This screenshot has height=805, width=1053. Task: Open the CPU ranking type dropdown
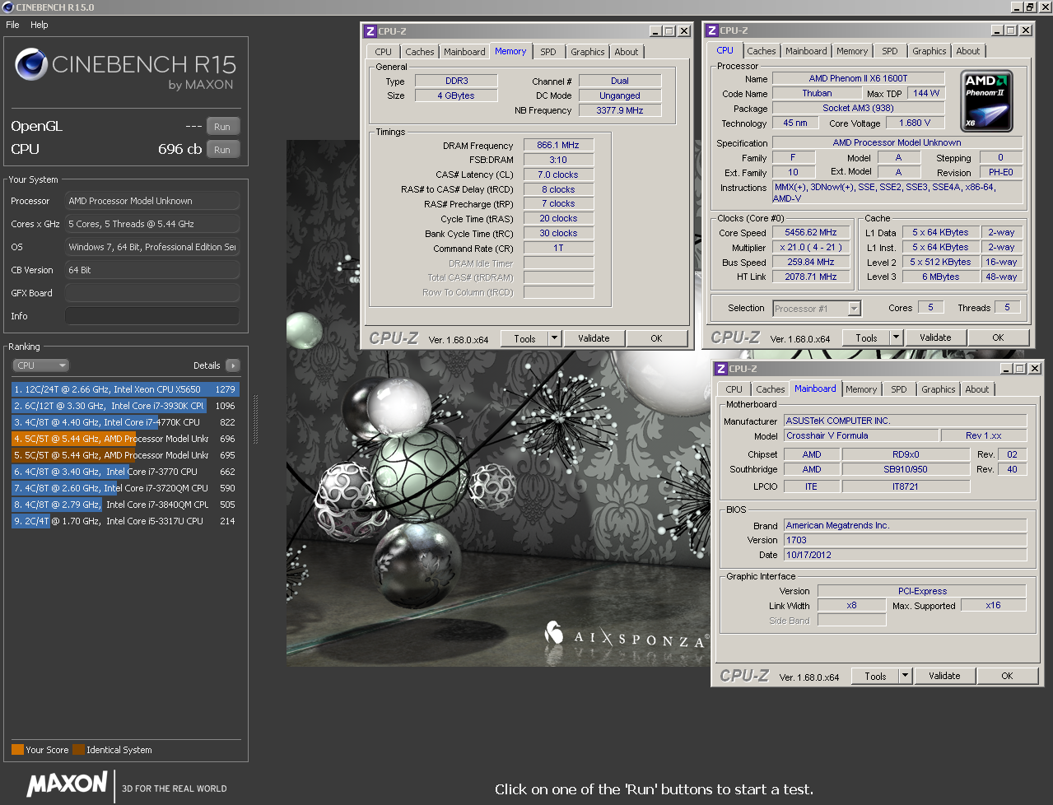tap(40, 365)
